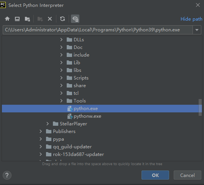Screen dimensions: 204x185
Task: Select the Tools folder name
Action: click(x=80, y=101)
